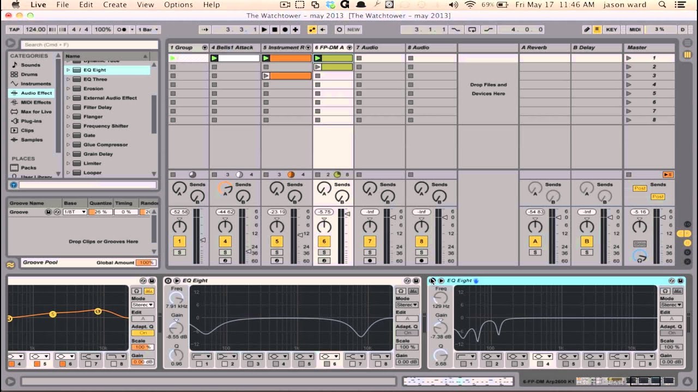Open the Apple menu

pos(15,5)
